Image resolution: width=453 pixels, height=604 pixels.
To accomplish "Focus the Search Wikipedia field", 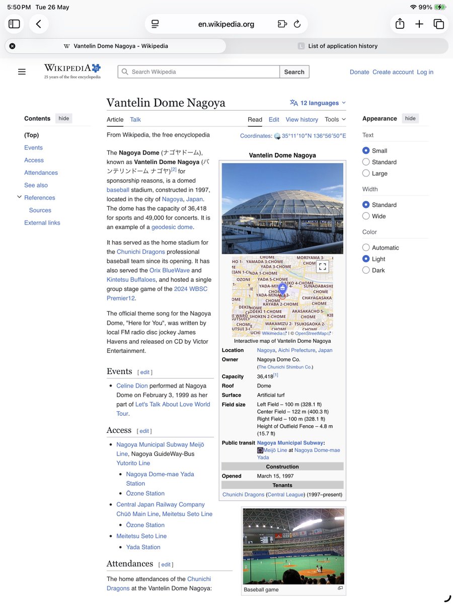I will tap(199, 72).
